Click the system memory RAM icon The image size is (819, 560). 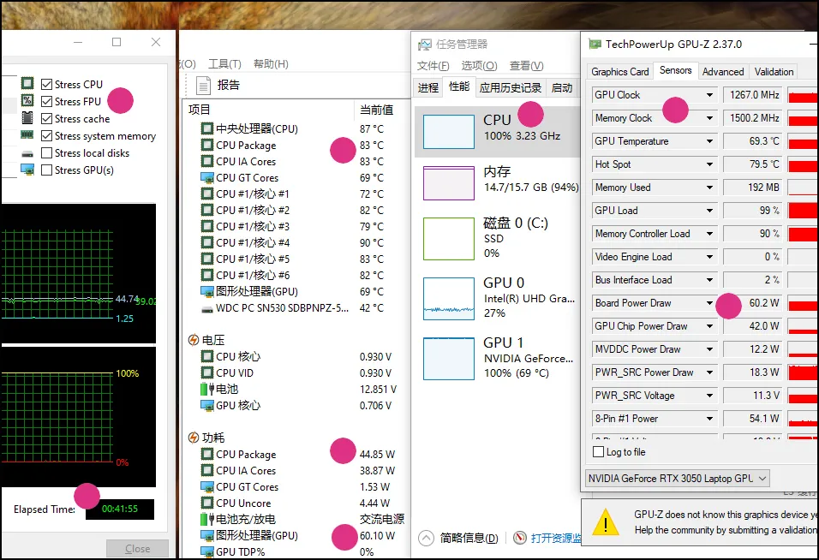[x=27, y=134]
